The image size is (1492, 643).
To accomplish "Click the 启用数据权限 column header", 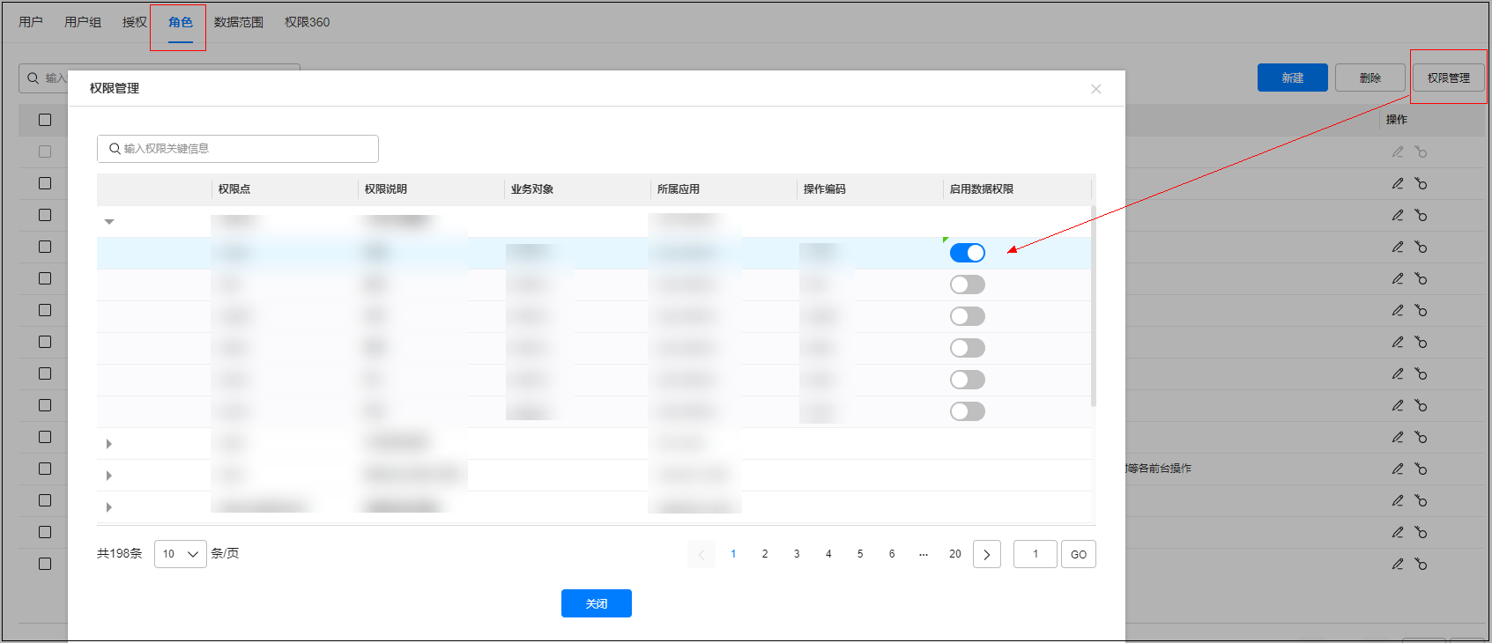I will click(x=982, y=189).
